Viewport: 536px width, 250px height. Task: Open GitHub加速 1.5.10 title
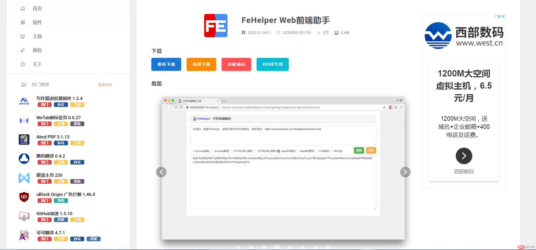point(54,214)
